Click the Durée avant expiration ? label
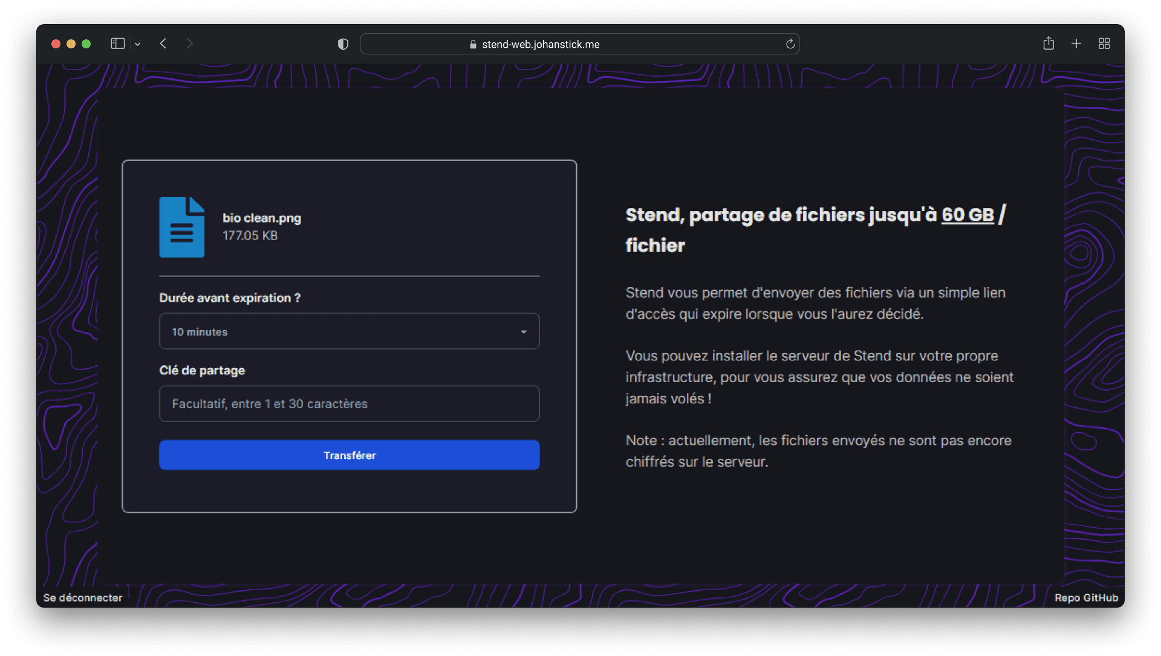The image size is (1161, 656). pos(230,298)
